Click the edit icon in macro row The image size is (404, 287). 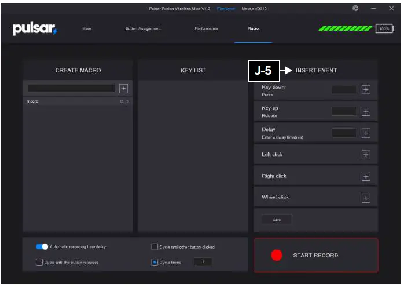click(x=122, y=101)
